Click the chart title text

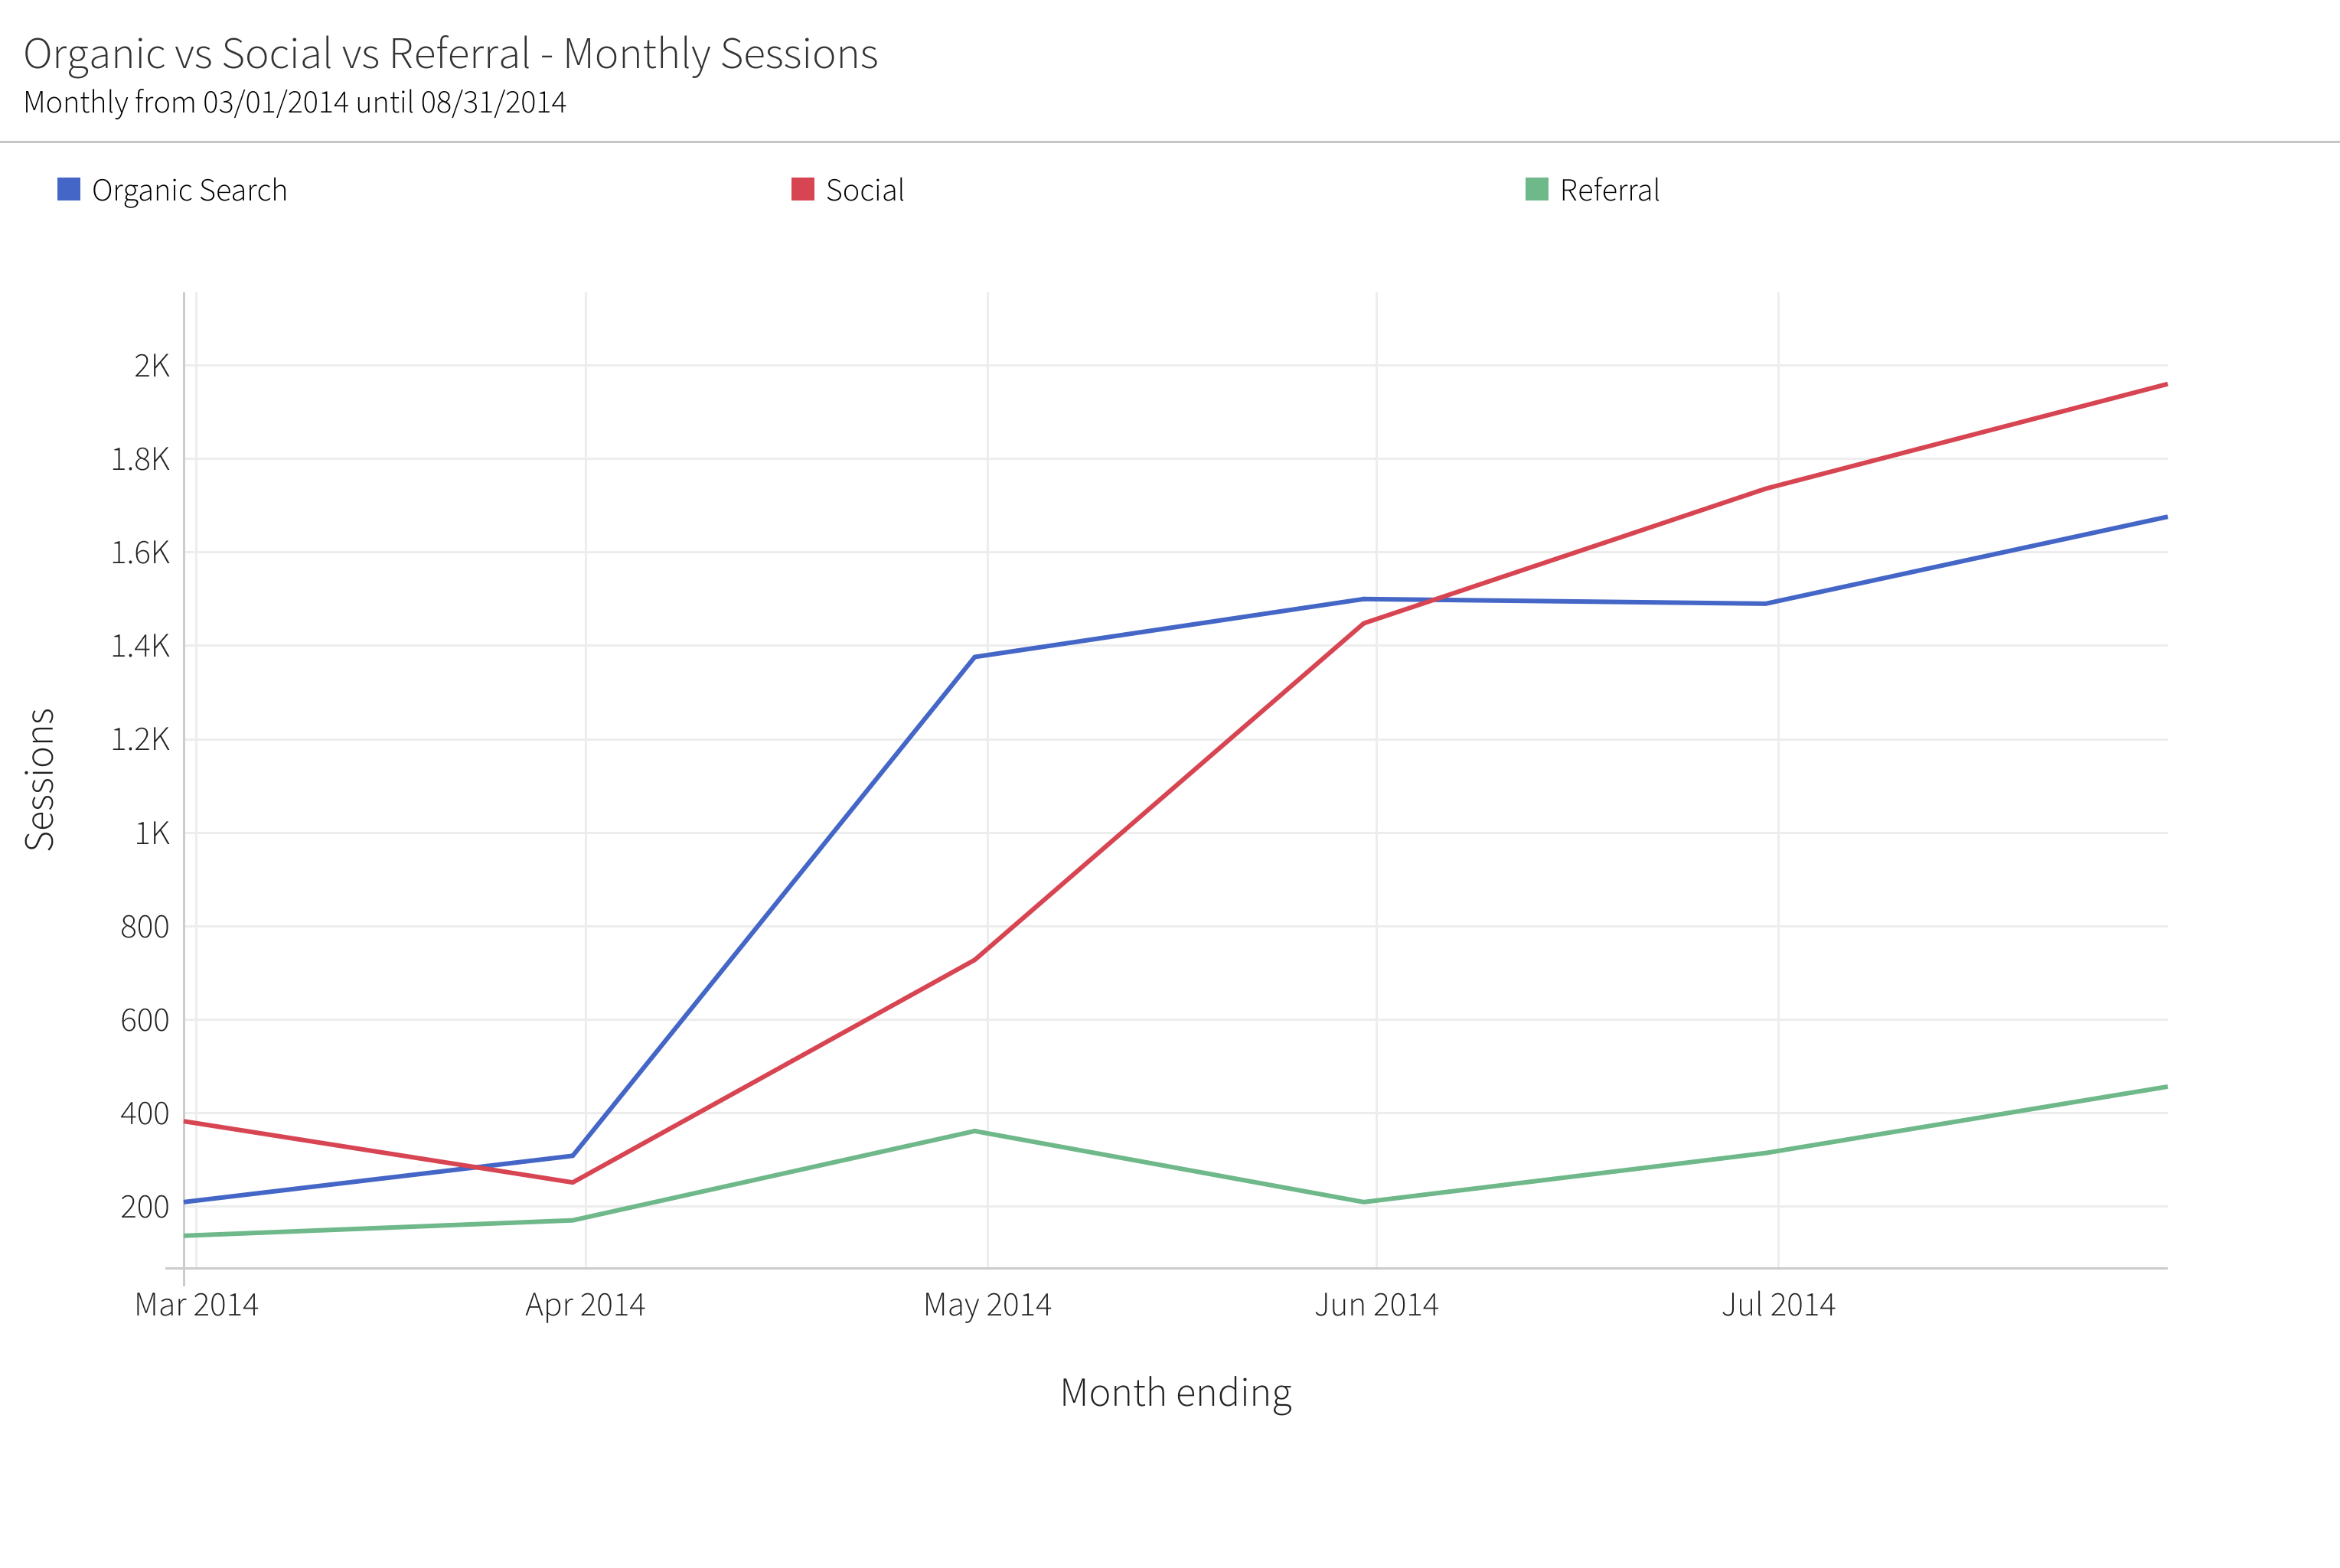coord(450,54)
